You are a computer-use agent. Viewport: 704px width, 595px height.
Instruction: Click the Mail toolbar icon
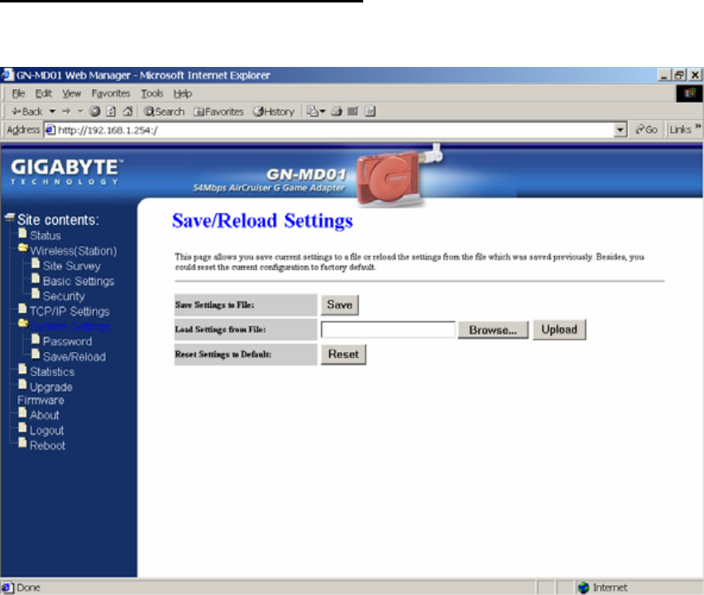pos(316,112)
